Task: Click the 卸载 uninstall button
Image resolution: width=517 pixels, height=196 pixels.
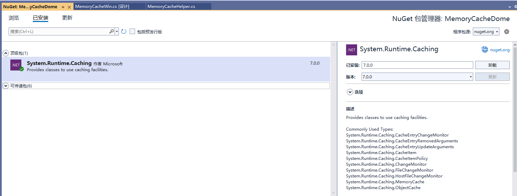Action: [492, 65]
